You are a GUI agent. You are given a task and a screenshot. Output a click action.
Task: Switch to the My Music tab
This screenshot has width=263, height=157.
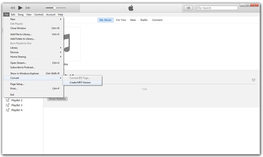point(106,20)
